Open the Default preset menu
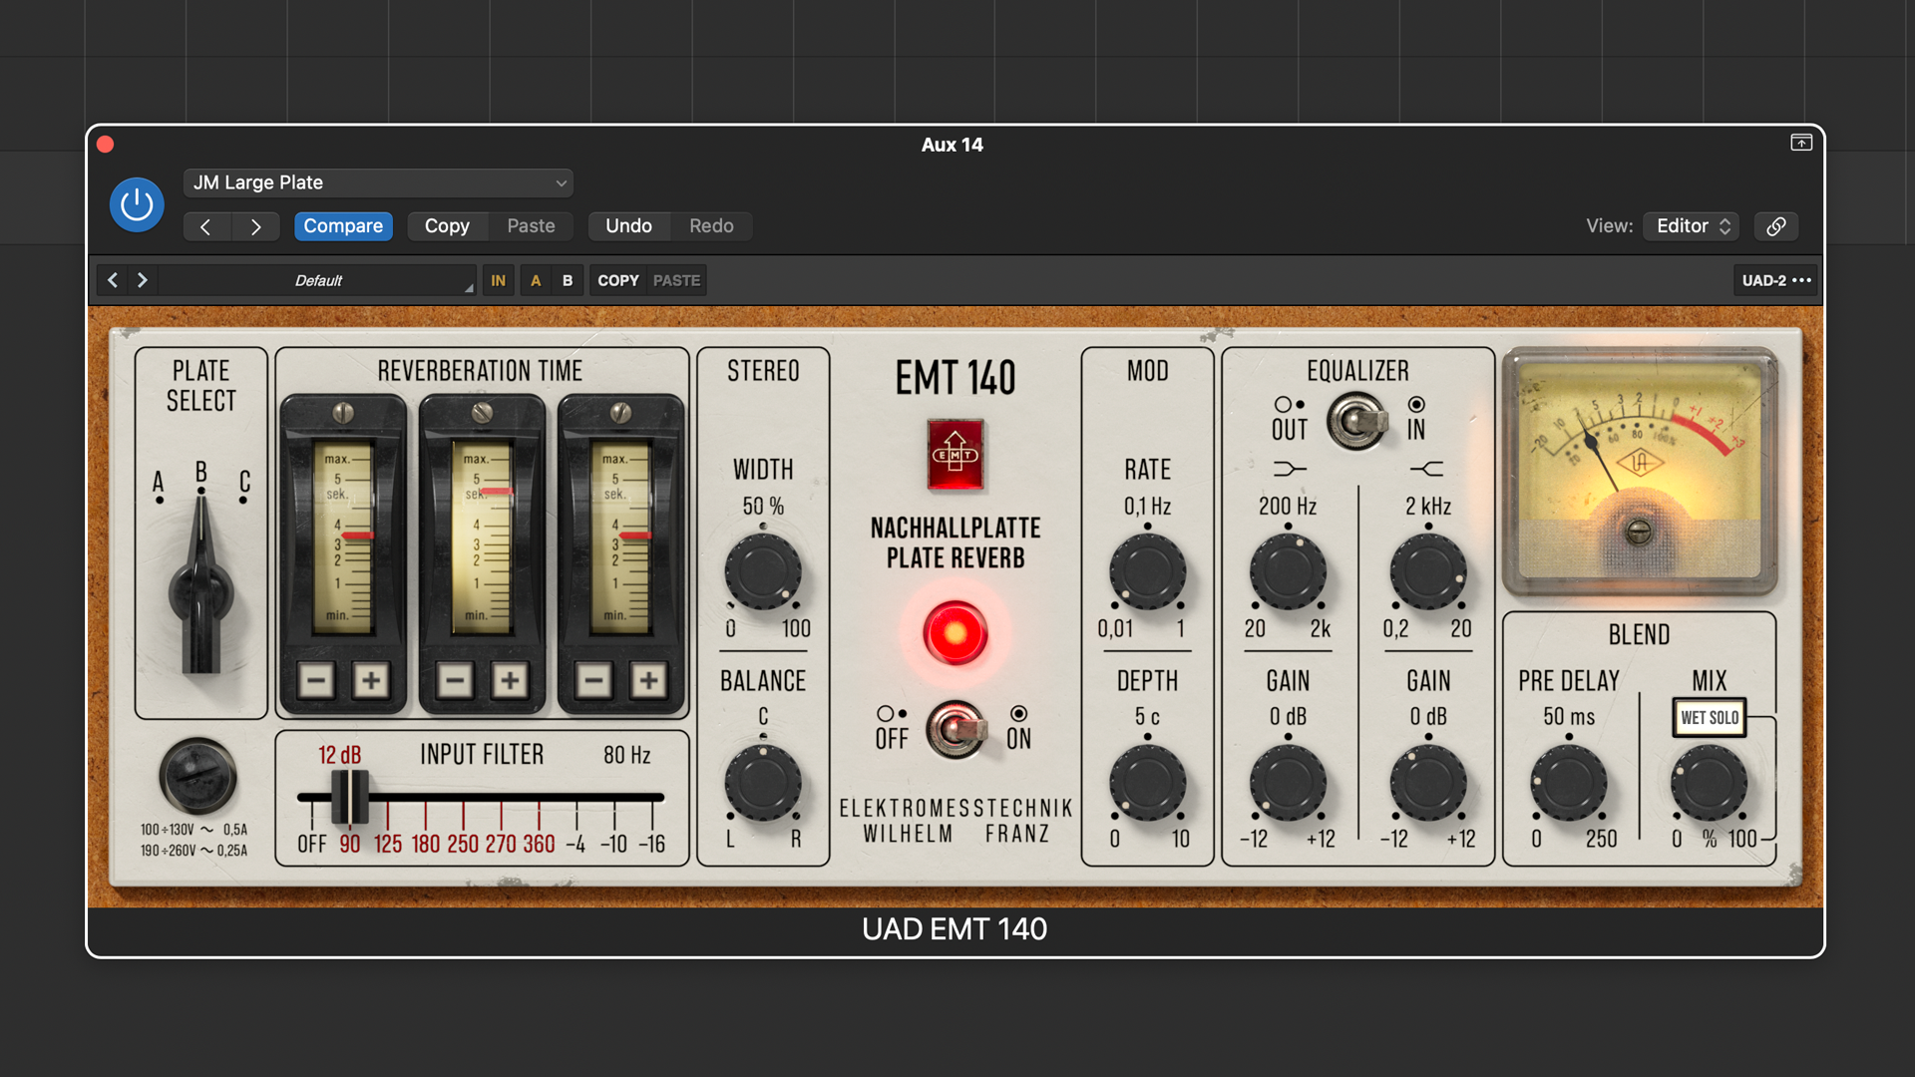1915x1077 pixels. click(318, 280)
